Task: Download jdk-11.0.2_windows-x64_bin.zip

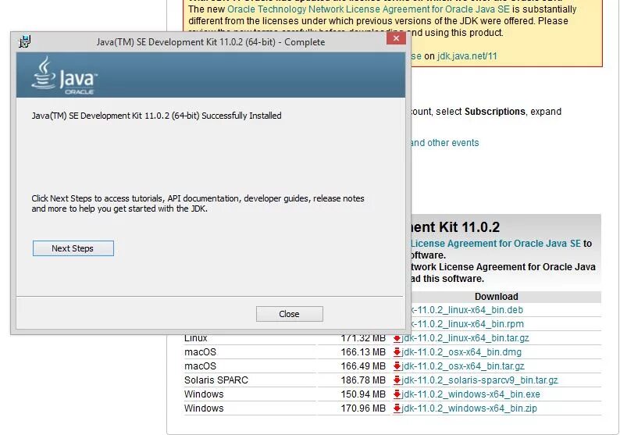Action: point(469,408)
